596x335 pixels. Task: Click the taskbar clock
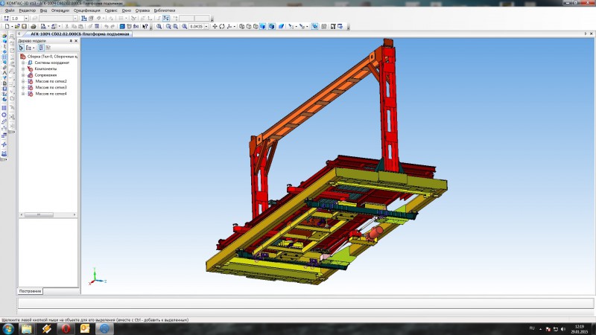click(x=580, y=329)
